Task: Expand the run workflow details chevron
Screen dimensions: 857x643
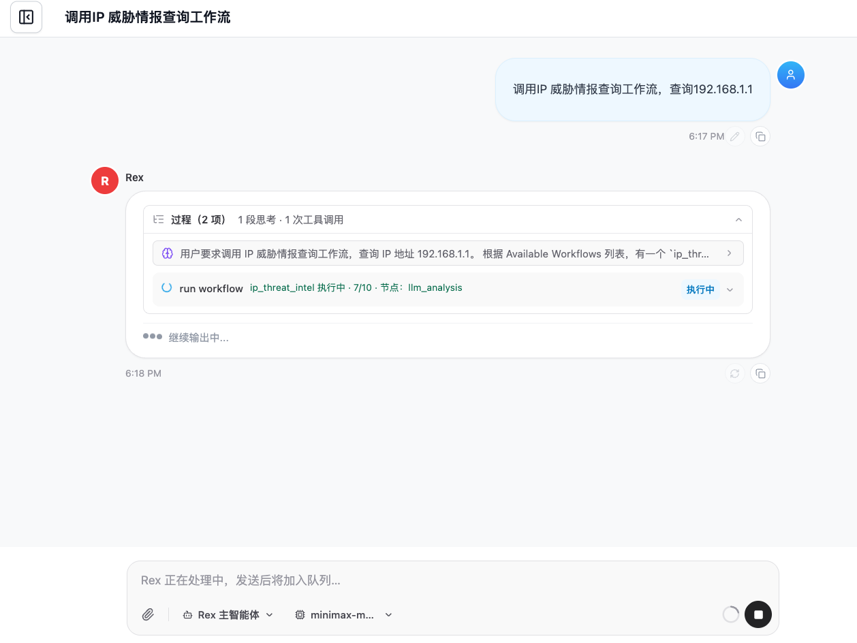Action: coord(730,289)
